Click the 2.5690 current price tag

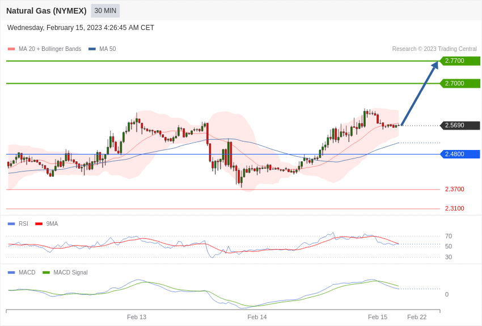[460, 126]
